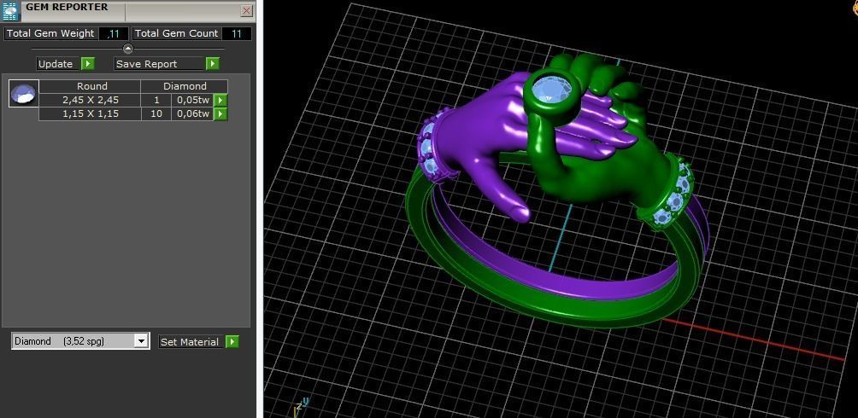Select the large bezel-set center diamond
Screen dimensions: 858x418
point(551,89)
